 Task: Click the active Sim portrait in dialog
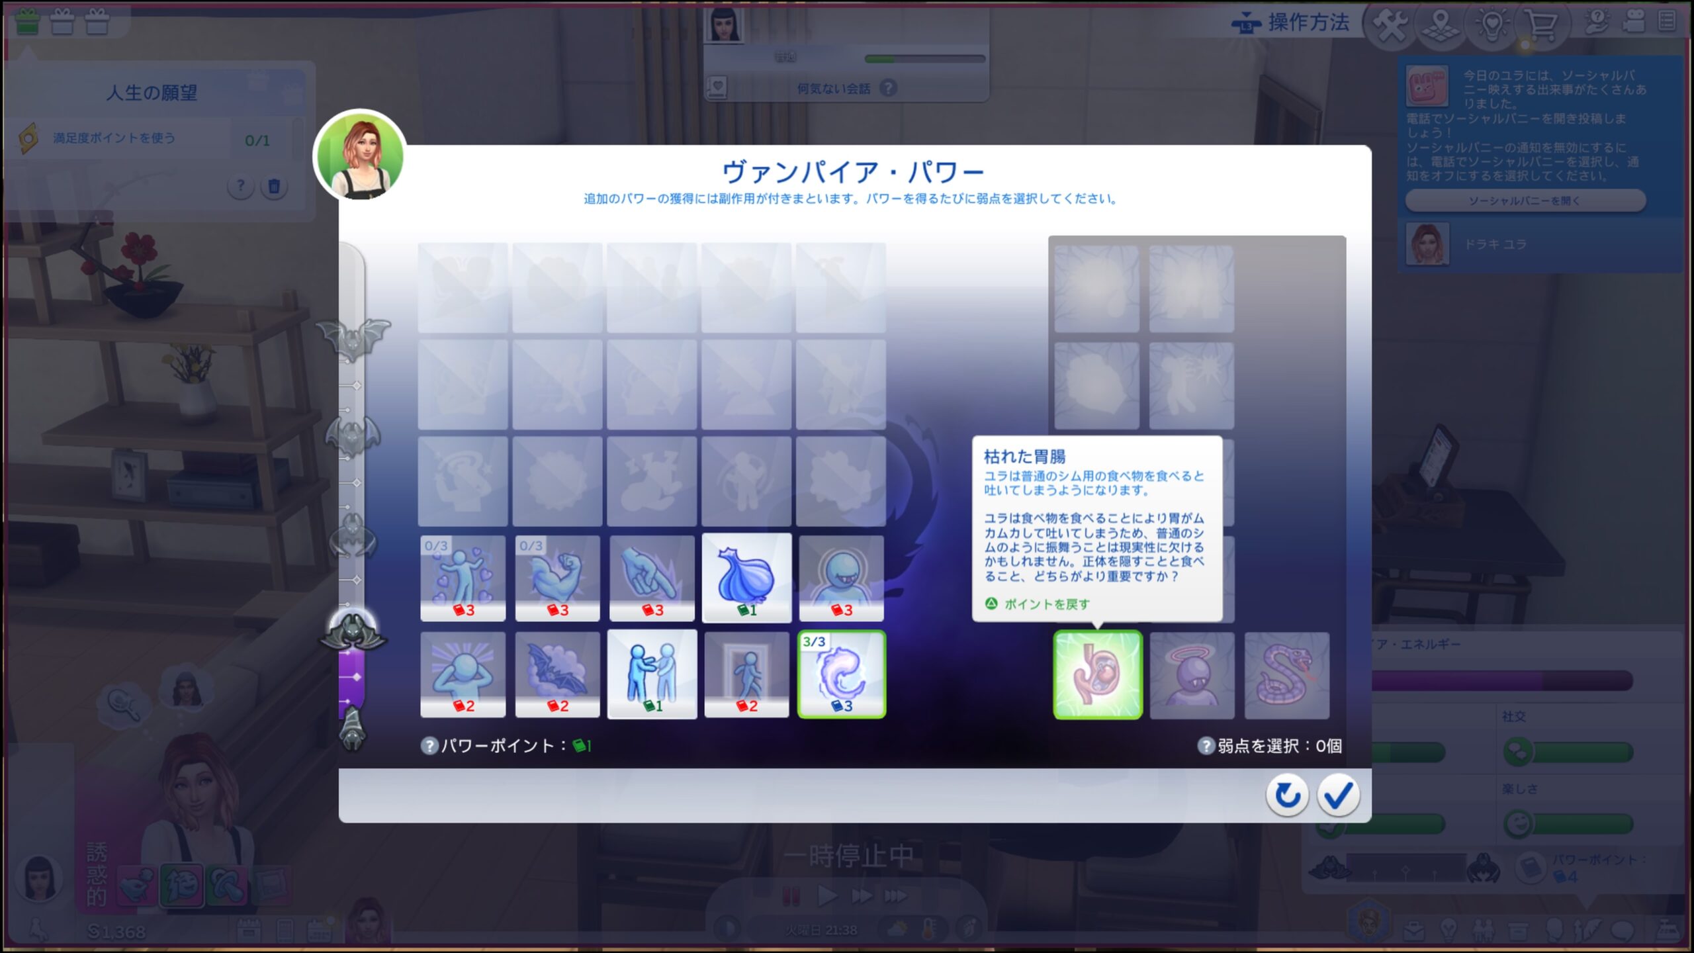361,157
